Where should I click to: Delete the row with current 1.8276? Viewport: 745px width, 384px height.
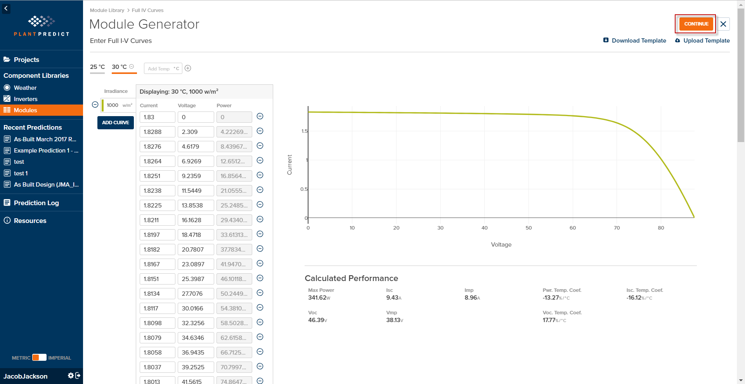click(x=260, y=146)
